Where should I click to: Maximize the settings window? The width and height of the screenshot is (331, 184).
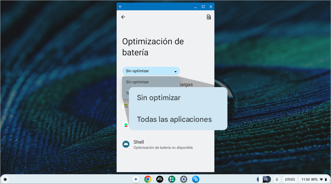(203, 7)
